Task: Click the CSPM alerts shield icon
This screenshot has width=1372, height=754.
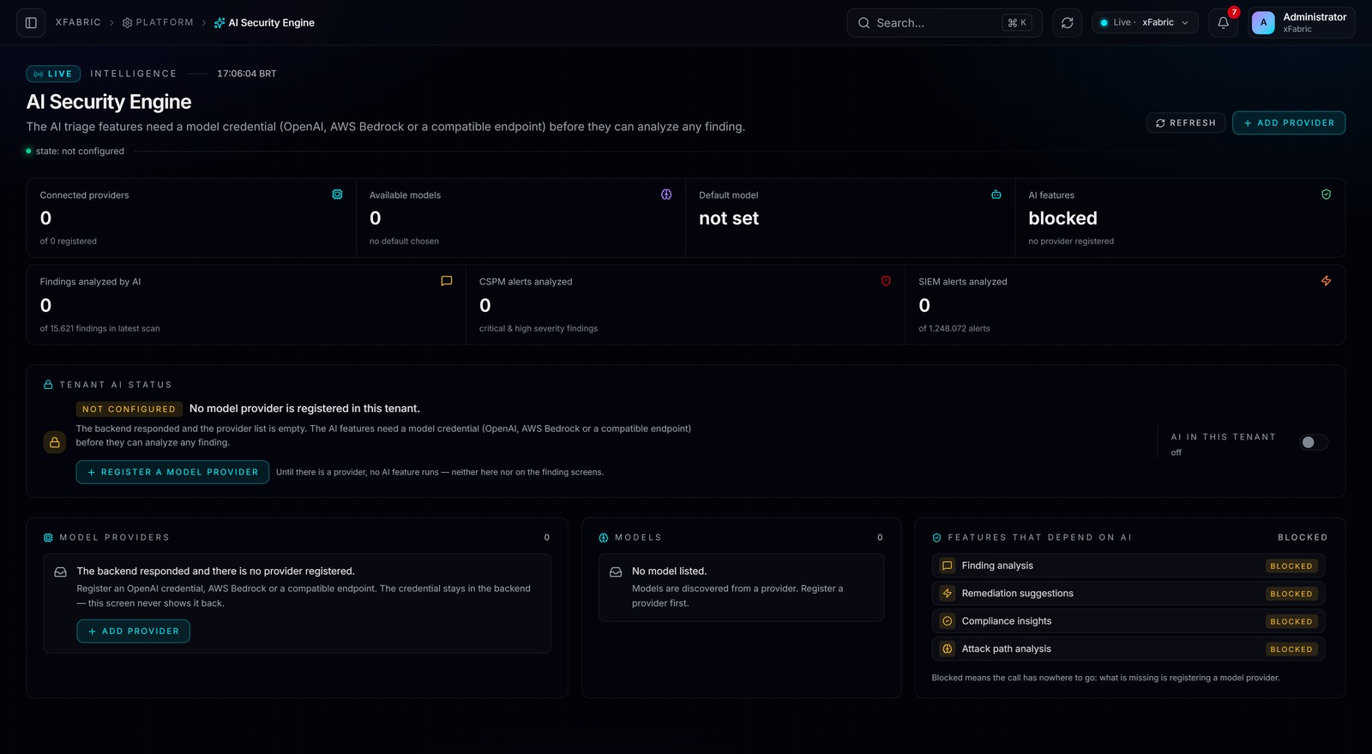Action: pos(886,281)
